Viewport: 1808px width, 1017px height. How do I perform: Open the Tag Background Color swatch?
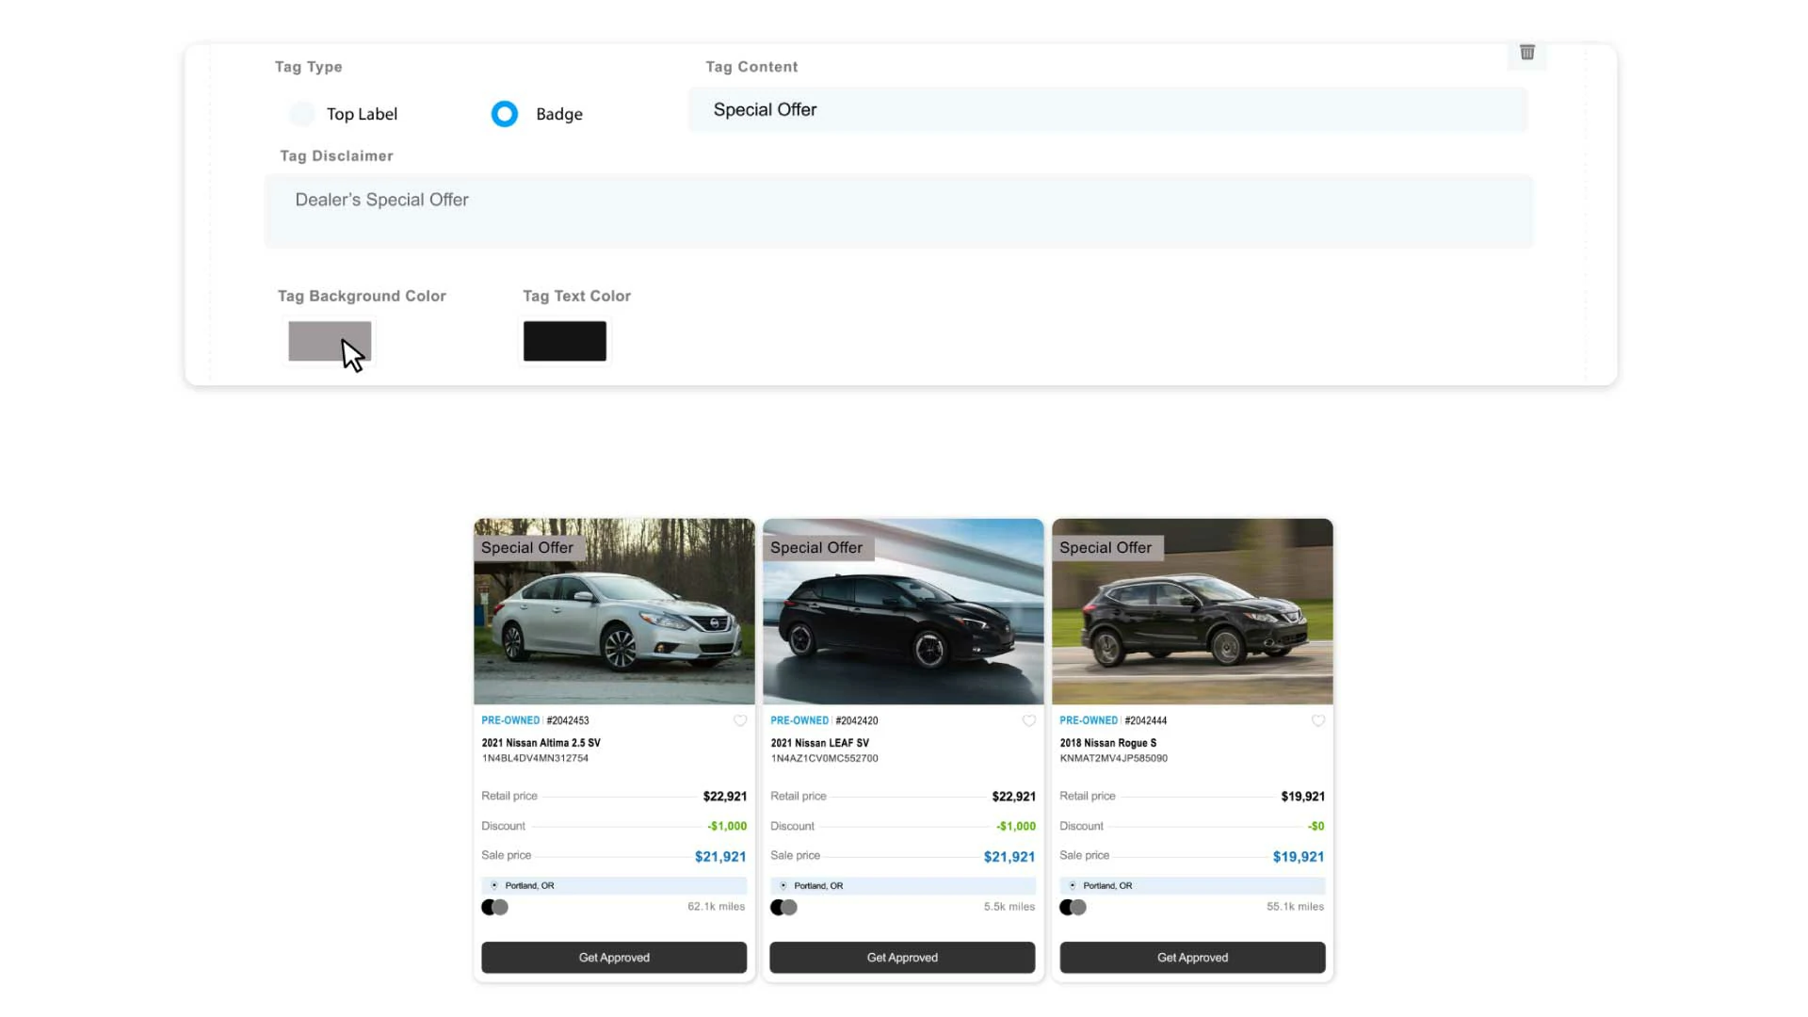tap(330, 341)
